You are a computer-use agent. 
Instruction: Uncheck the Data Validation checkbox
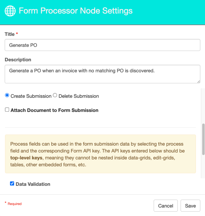click(x=12, y=184)
